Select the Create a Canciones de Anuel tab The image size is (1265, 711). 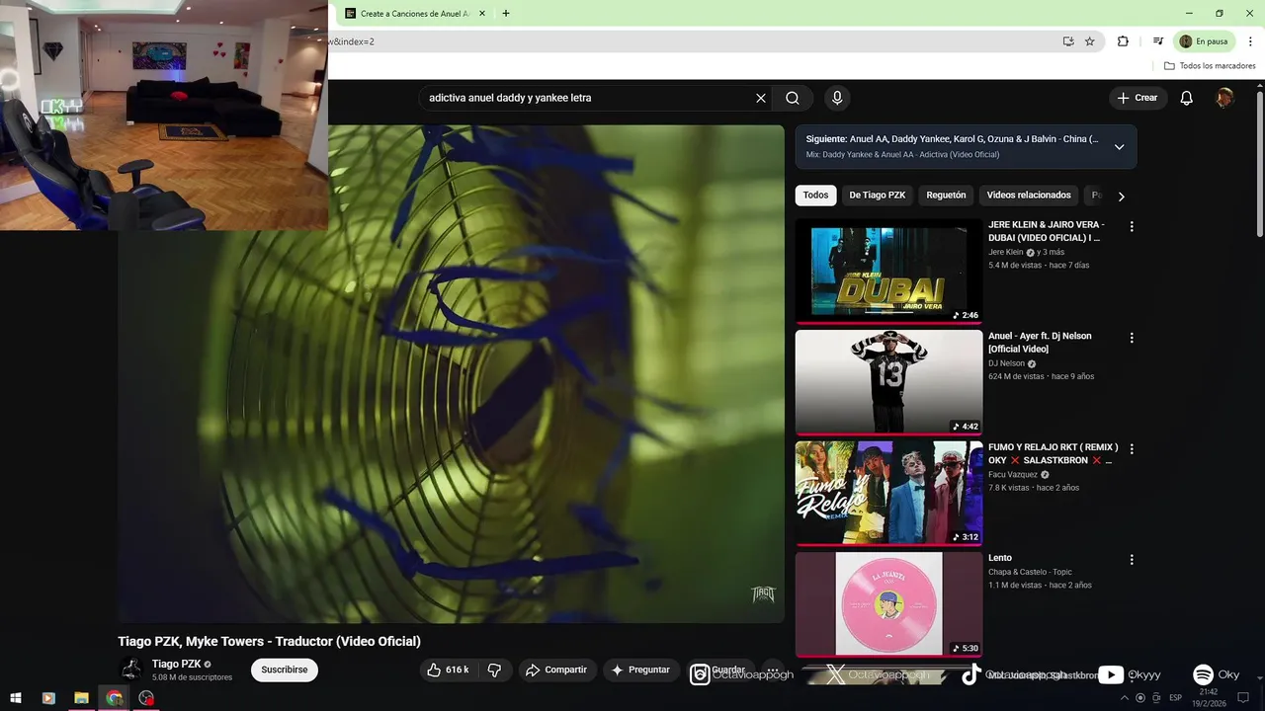tap(415, 14)
